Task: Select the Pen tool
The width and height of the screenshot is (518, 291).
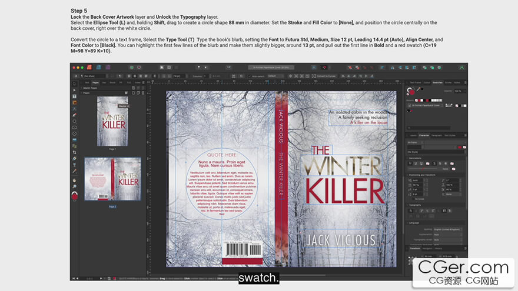Action: pyautogui.click(x=74, y=115)
